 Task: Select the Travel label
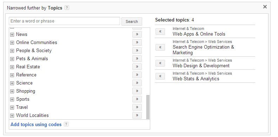pyautogui.click(x=22, y=107)
